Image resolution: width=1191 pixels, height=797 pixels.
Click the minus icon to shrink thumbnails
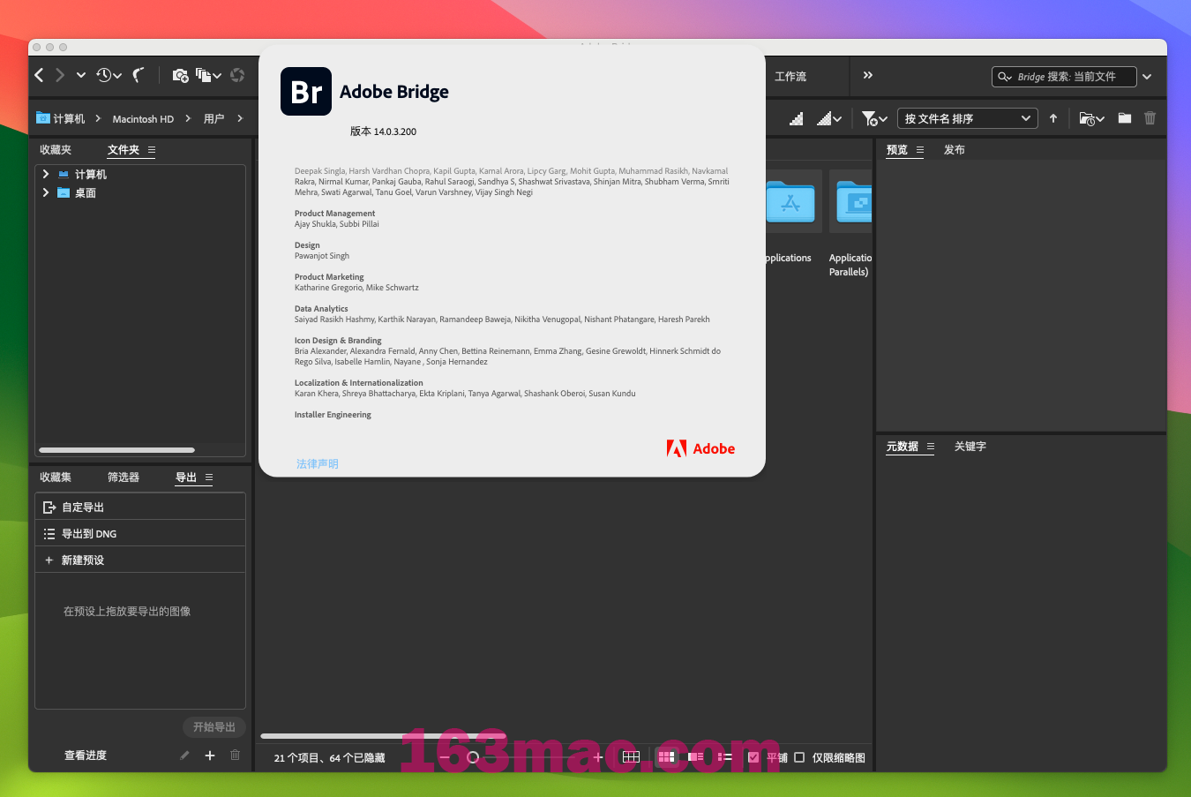(x=444, y=756)
